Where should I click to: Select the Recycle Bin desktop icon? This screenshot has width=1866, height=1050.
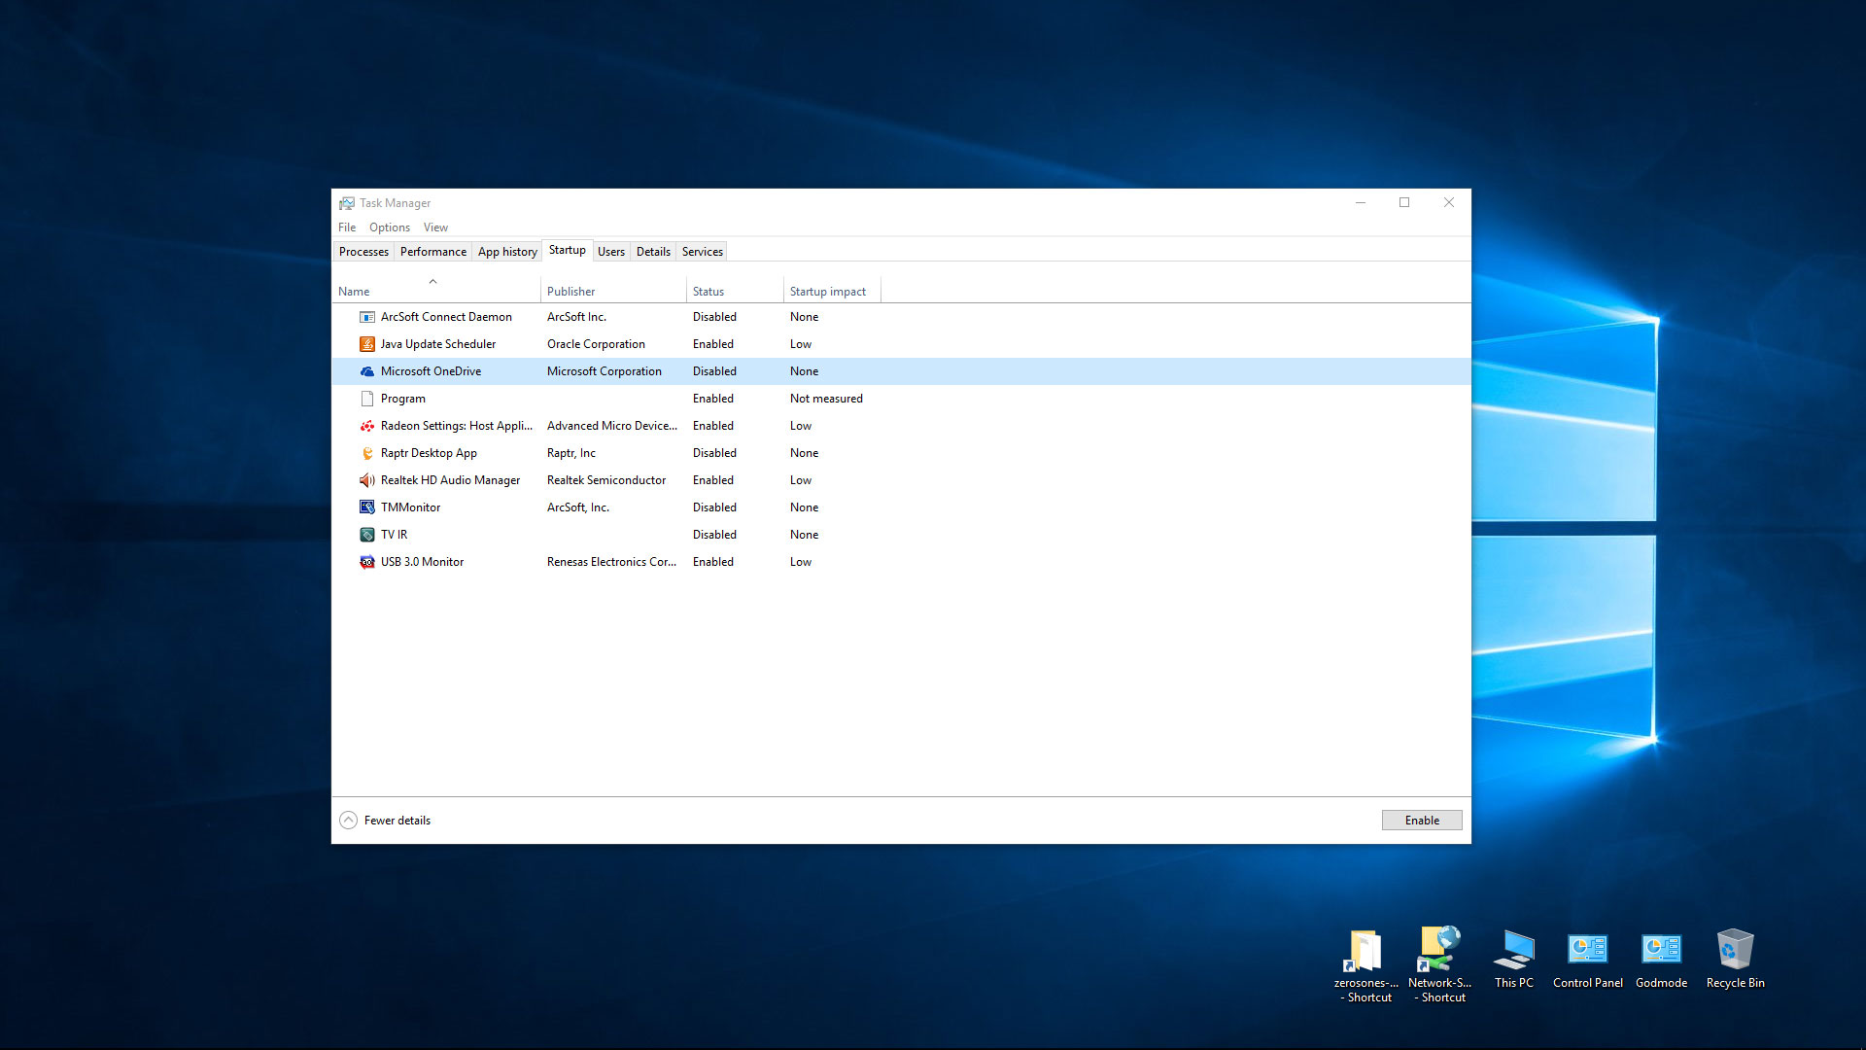1735,959
